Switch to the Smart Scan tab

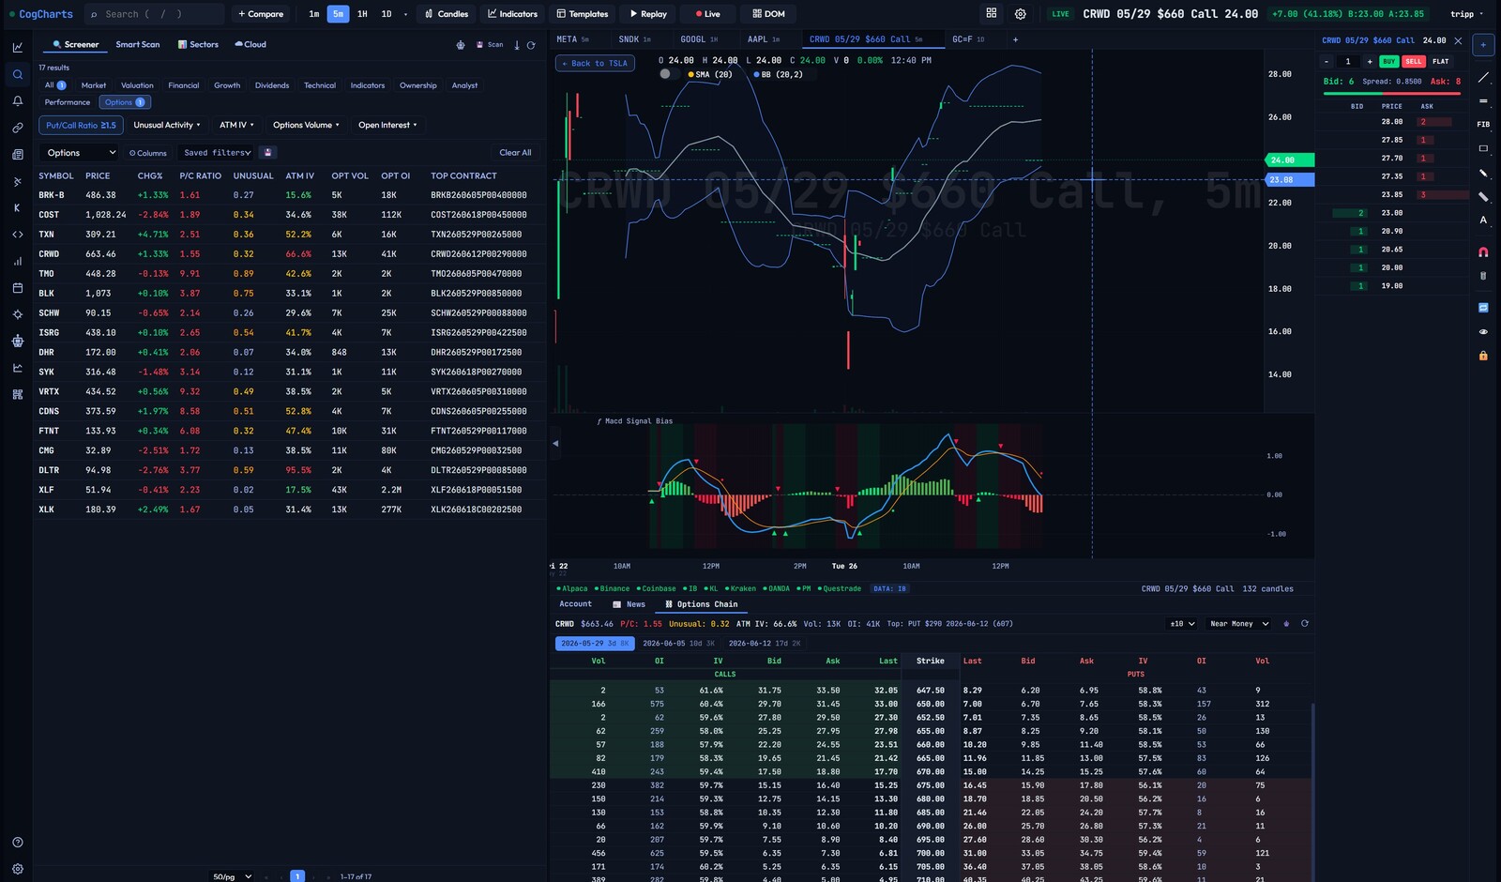[138, 45]
